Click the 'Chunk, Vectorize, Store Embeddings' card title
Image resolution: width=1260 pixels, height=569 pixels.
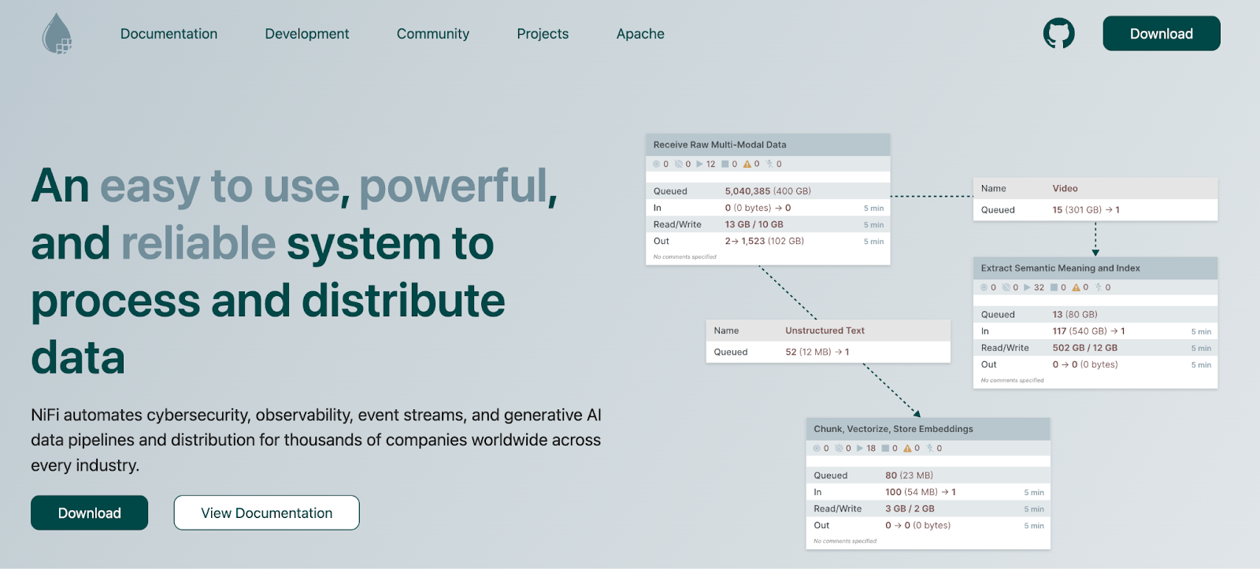tap(893, 429)
